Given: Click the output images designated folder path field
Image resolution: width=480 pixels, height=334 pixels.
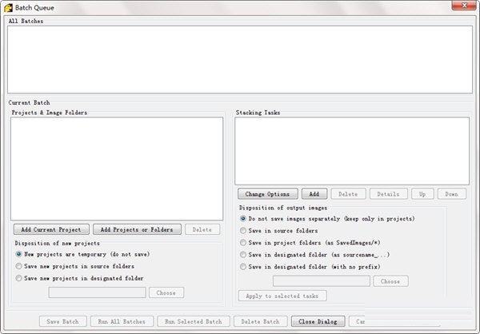Looking at the screenshot, I should point(322,281).
